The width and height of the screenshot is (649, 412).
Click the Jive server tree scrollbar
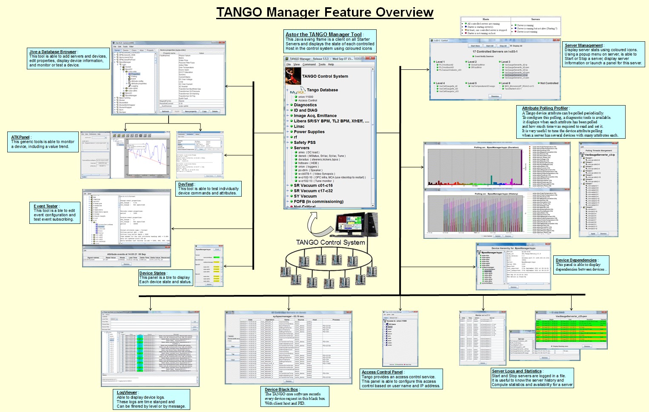click(156, 83)
